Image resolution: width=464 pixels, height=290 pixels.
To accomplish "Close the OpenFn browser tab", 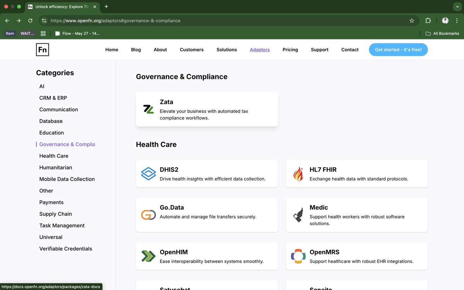I will (x=96, y=7).
